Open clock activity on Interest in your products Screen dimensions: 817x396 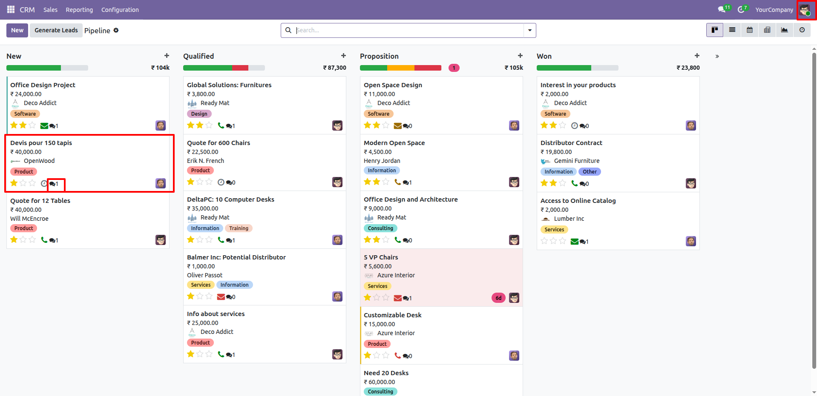(x=574, y=125)
